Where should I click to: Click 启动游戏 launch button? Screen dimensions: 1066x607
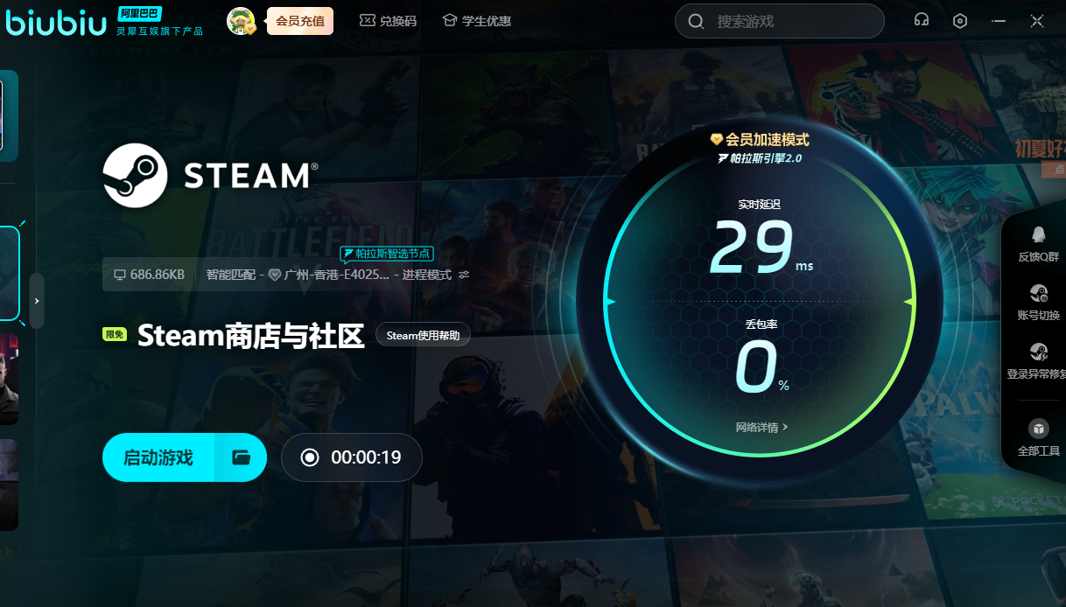coord(158,457)
